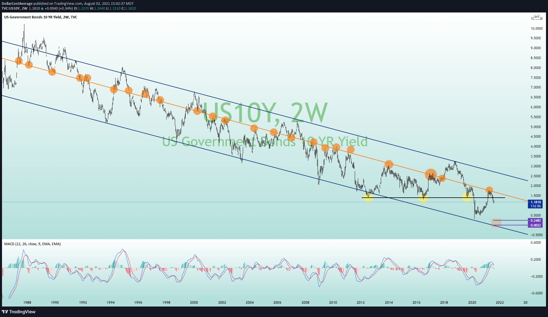Click the yellow circle near 2019
Screen dimensions: 548x317
[x=467, y=197]
